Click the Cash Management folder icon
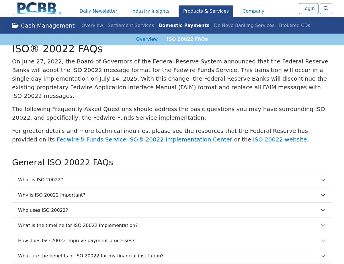344x264 pixels. click(x=15, y=26)
